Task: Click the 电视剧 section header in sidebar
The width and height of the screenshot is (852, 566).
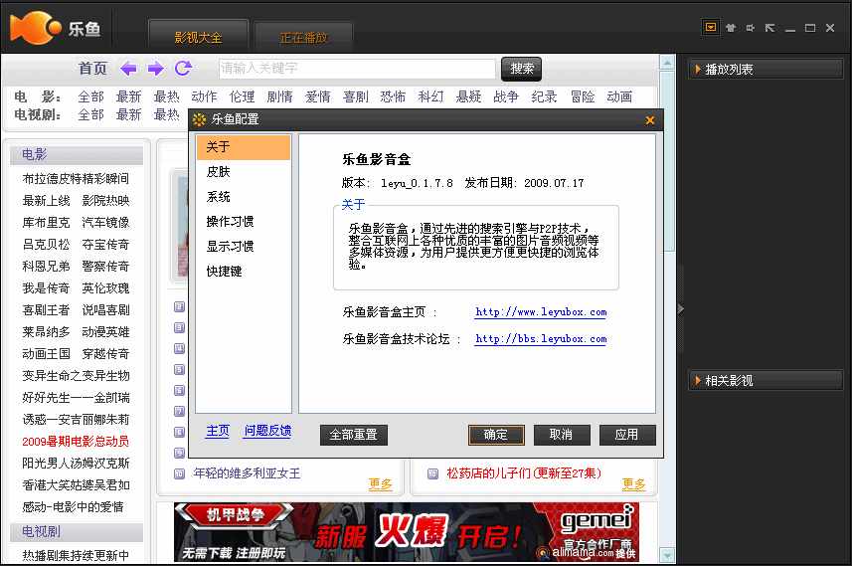Action: point(77,532)
